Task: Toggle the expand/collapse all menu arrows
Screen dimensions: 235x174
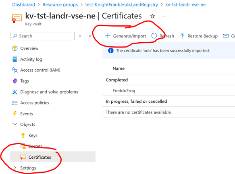Action: 80,36
